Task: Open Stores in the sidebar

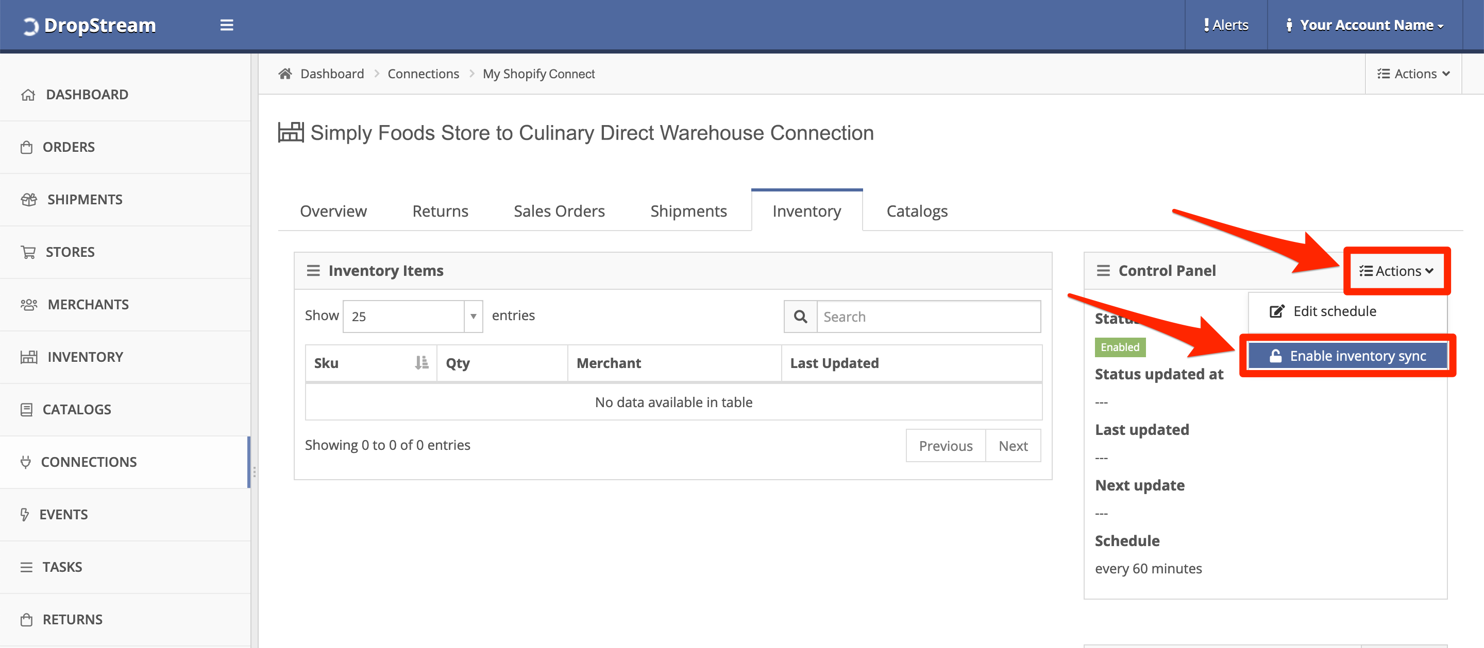Action: point(125,252)
